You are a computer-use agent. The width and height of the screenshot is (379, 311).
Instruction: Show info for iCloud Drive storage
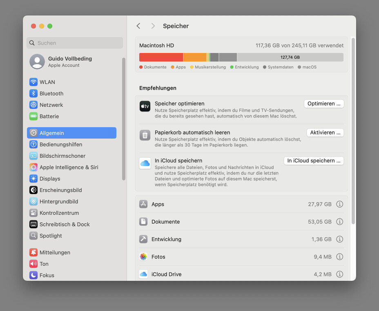click(x=340, y=274)
